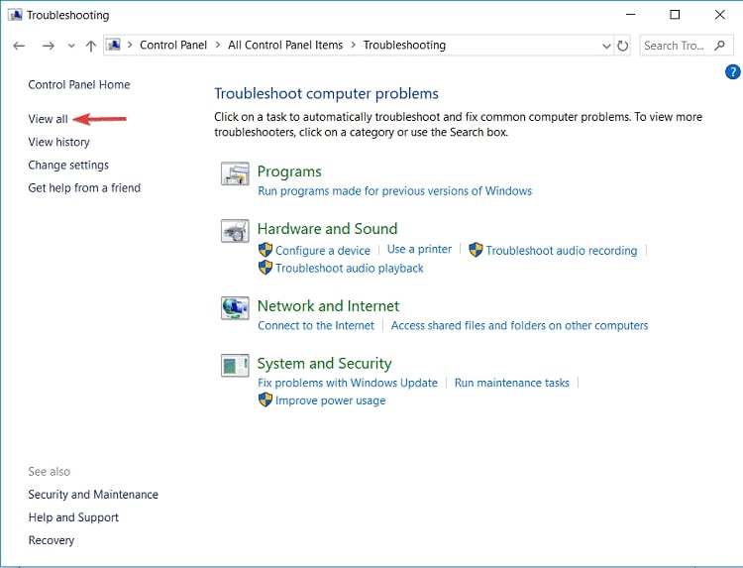Minimize the Troubleshooting window

coord(631,15)
